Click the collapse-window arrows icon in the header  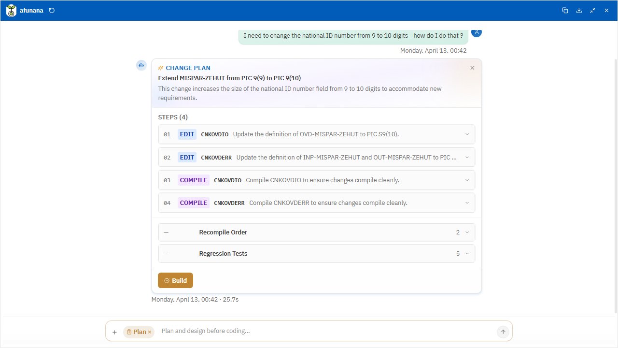(x=592, y=10)
